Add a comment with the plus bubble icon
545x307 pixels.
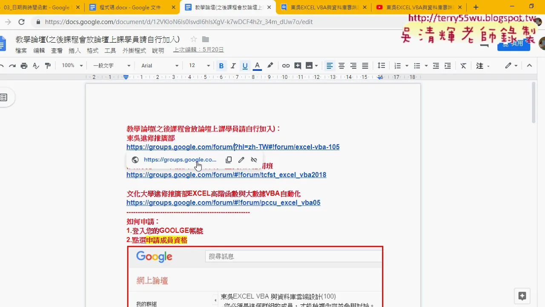click(298, 66)
